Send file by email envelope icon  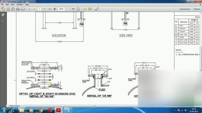point(23,9)
